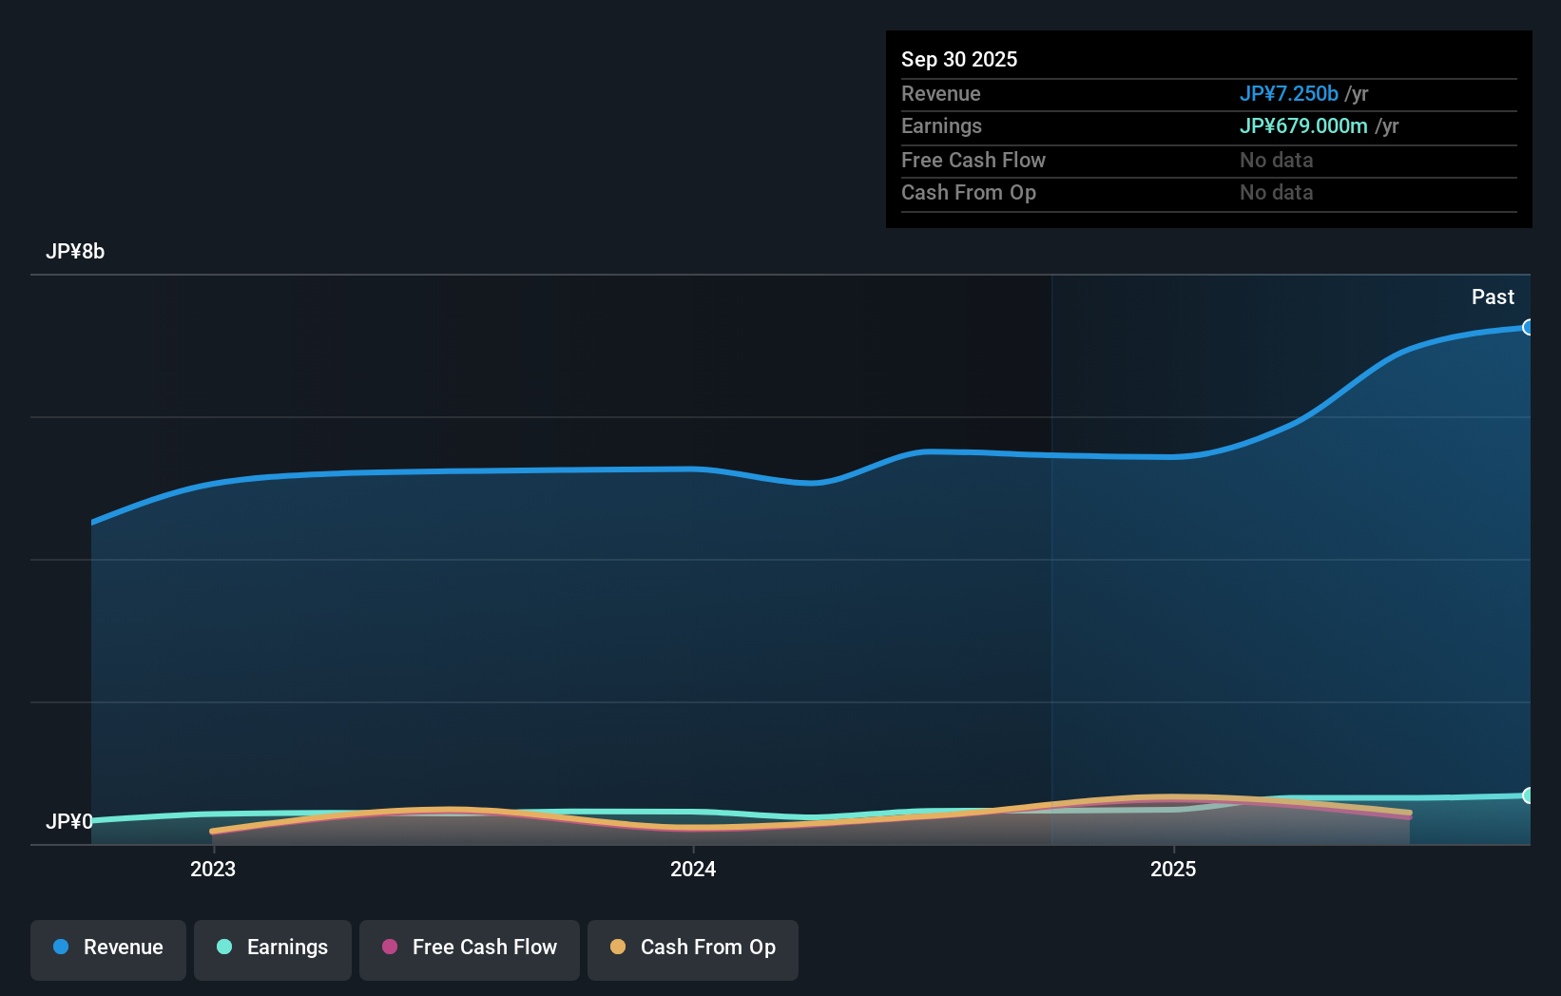Click the revenue endpoint marker on the chart
This screenshot has height=996, width=1561.
click(1529, 327)
